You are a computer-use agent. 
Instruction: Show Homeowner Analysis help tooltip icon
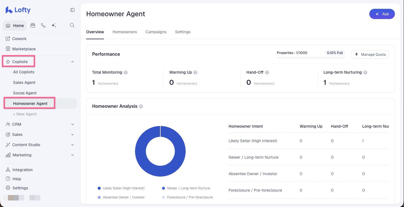[x=141, y=106]
